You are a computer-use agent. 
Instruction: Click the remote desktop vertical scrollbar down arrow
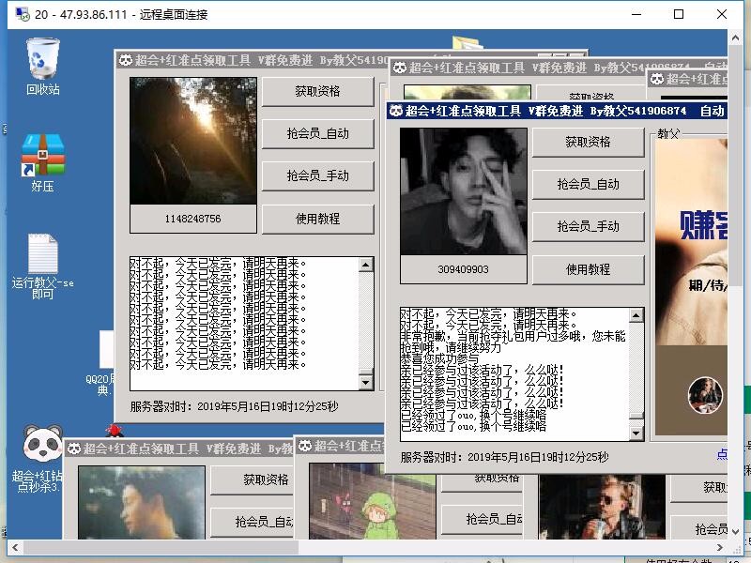[x=736, y=532]
